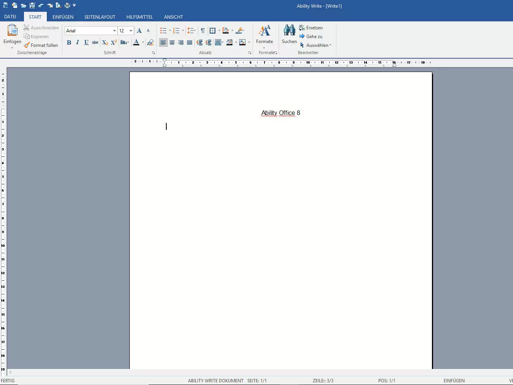Apply subscript formatting

pos(105,42)
